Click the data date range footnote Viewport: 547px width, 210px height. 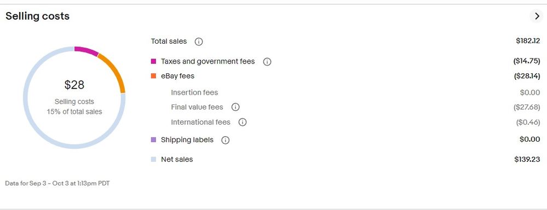57,183
